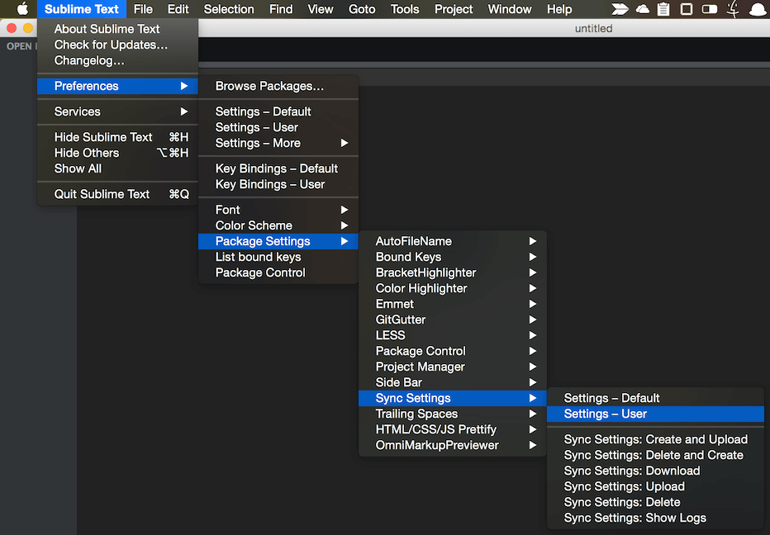Screen dimensions: 770x535
Task: Open the Window menu
Action: (509, 9)
